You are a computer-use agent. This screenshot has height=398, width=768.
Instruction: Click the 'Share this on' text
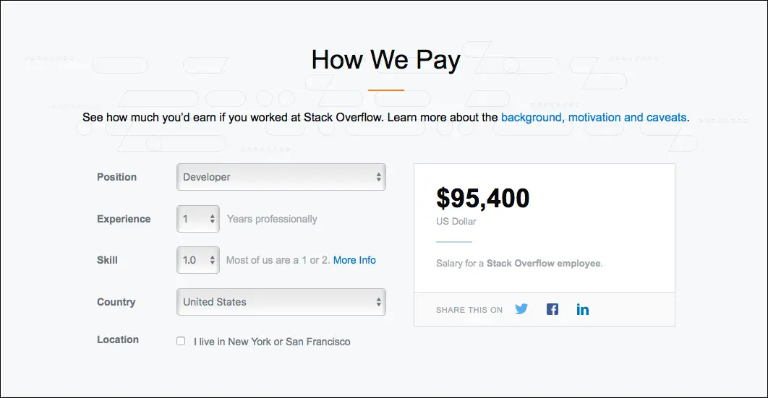click(469, 310)
